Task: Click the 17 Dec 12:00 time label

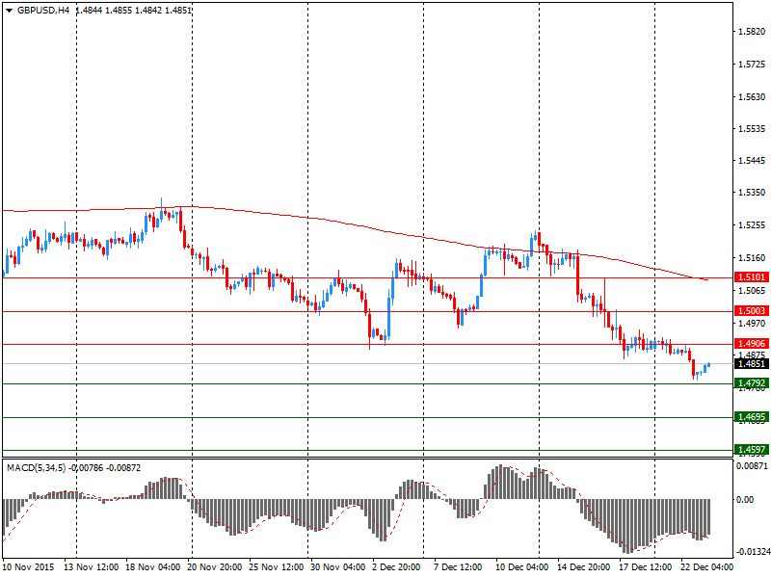Action: [x=645, y=566]
